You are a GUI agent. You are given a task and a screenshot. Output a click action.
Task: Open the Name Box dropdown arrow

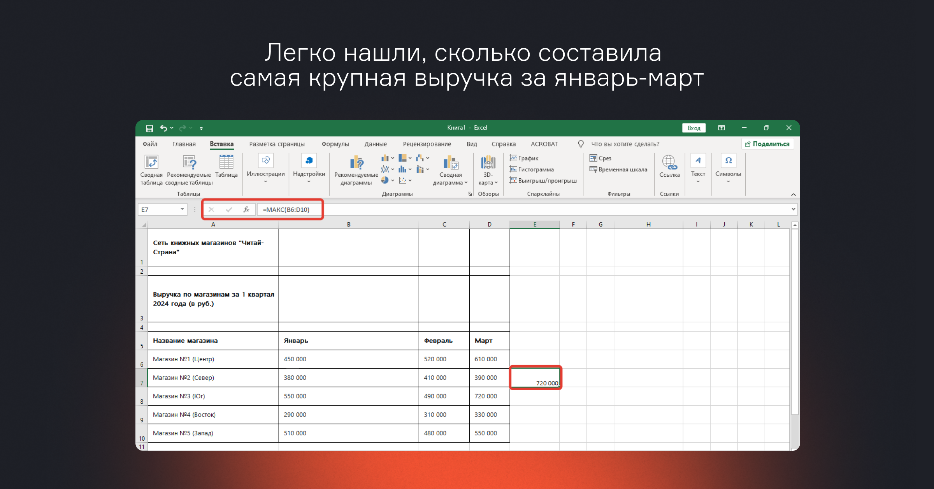point(182,209)
